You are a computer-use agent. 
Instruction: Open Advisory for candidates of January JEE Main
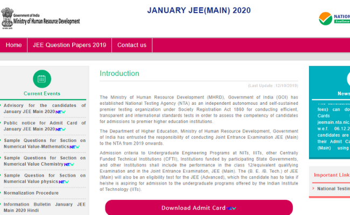(43, 109)
